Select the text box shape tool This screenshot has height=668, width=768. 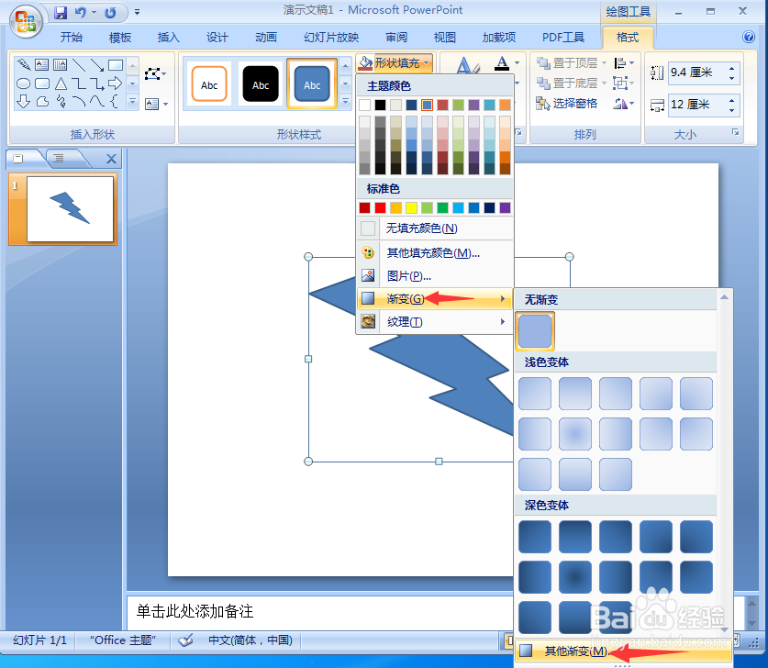coord(41,64)
